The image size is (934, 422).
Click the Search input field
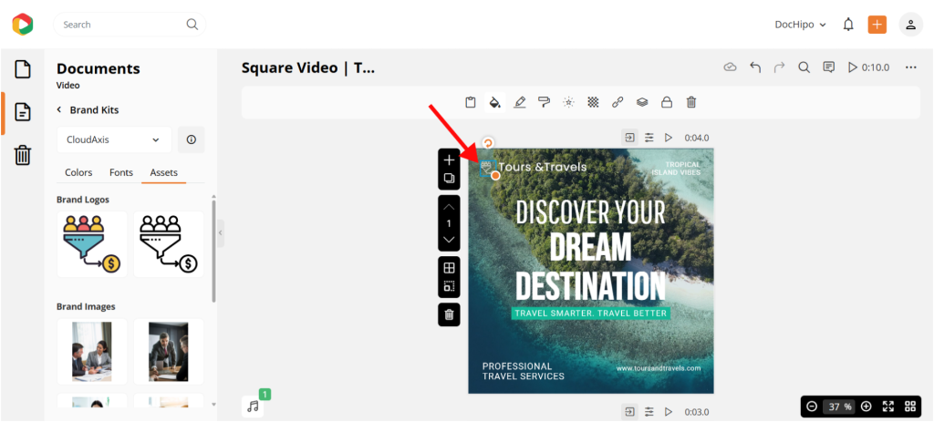click(130, 25)
